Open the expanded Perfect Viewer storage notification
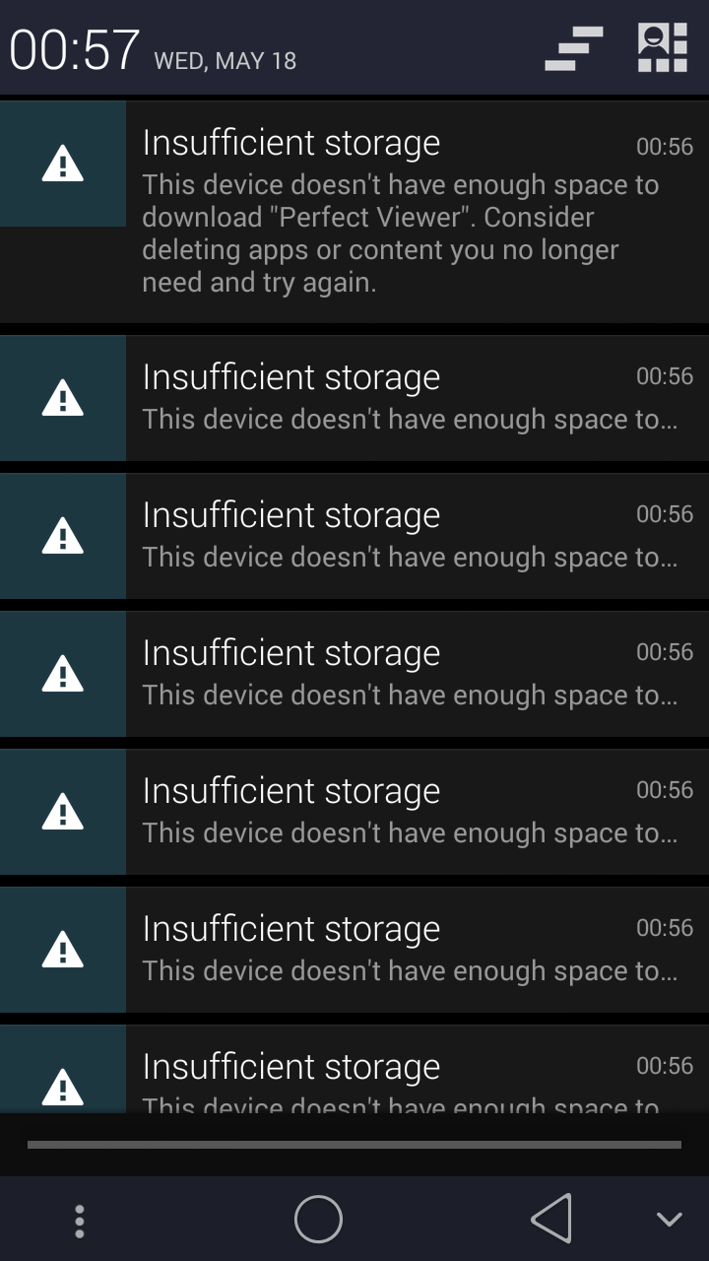This screenshot has width=709, height=1261. point(354,211)
